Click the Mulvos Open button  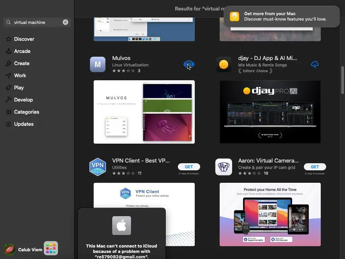tap(189, 64)
